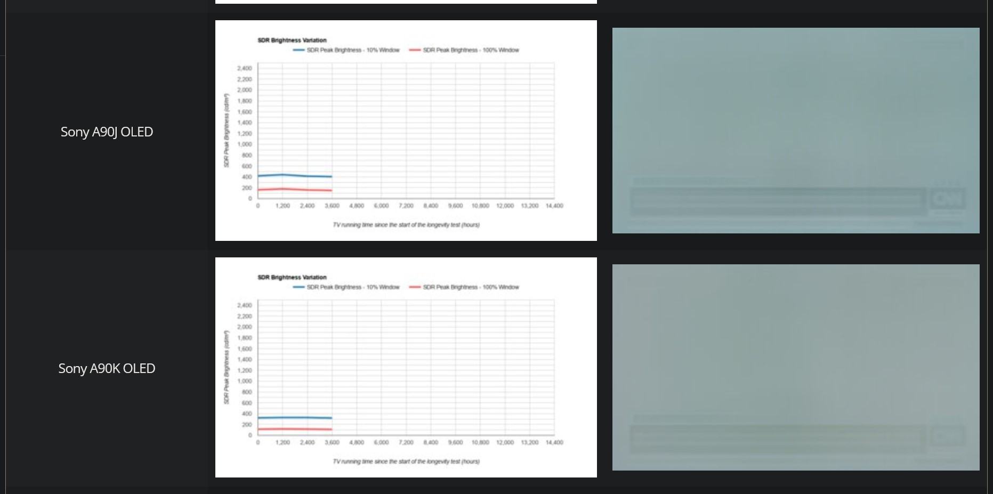Open the Sony A90K SDR brightness chart
Image resolution: width=993 pixels, height=494 pixels.
pyautogui.click(x=406, y=367)
